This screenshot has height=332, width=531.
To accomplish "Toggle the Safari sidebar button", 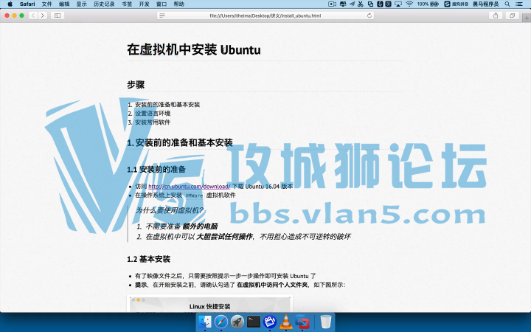I will 58,15.
